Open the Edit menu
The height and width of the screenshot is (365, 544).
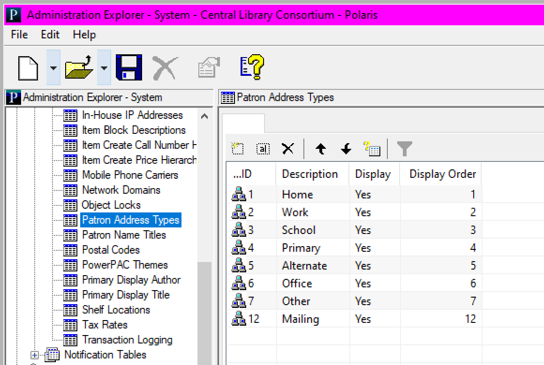tap(50, 35)
